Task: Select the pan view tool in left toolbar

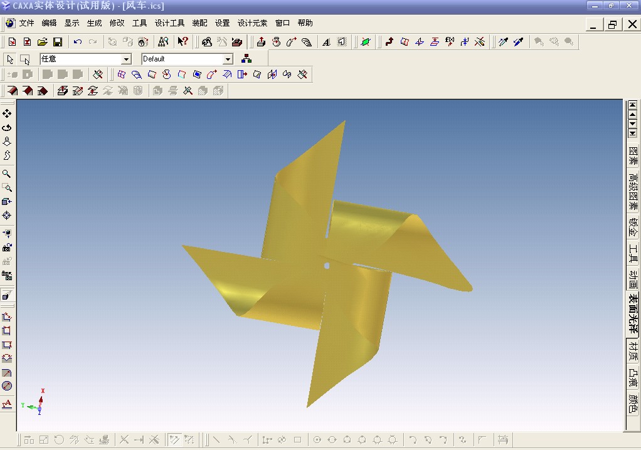Action: (7, 113)
